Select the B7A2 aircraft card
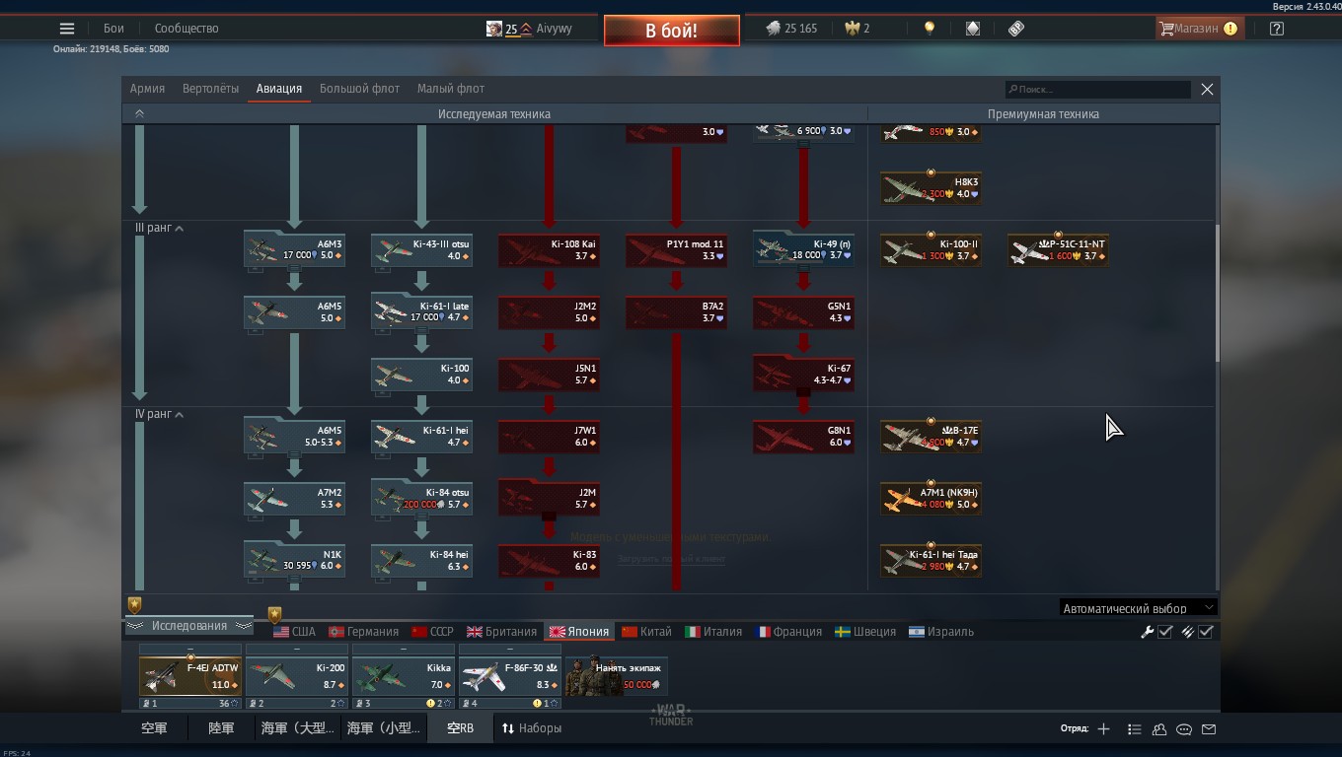1342x757 pixels. 676,311
